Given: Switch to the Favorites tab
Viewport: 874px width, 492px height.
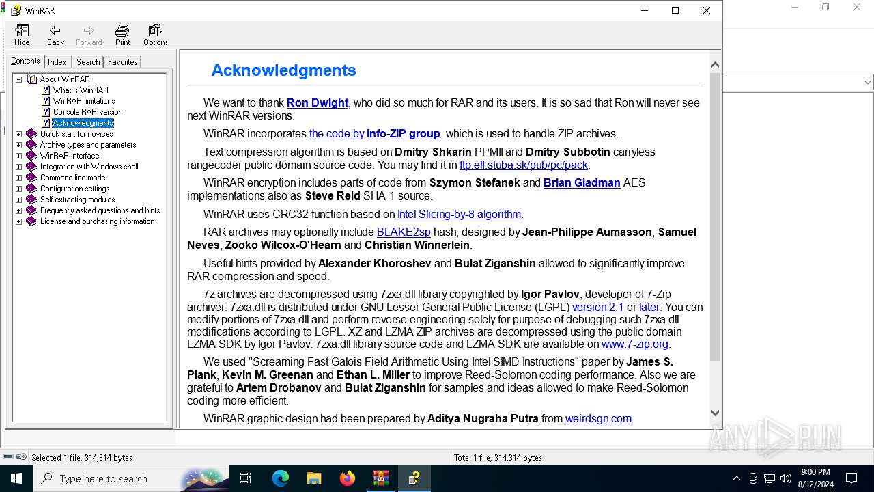Looking at the screenshot, I should (x=123, y=61).
